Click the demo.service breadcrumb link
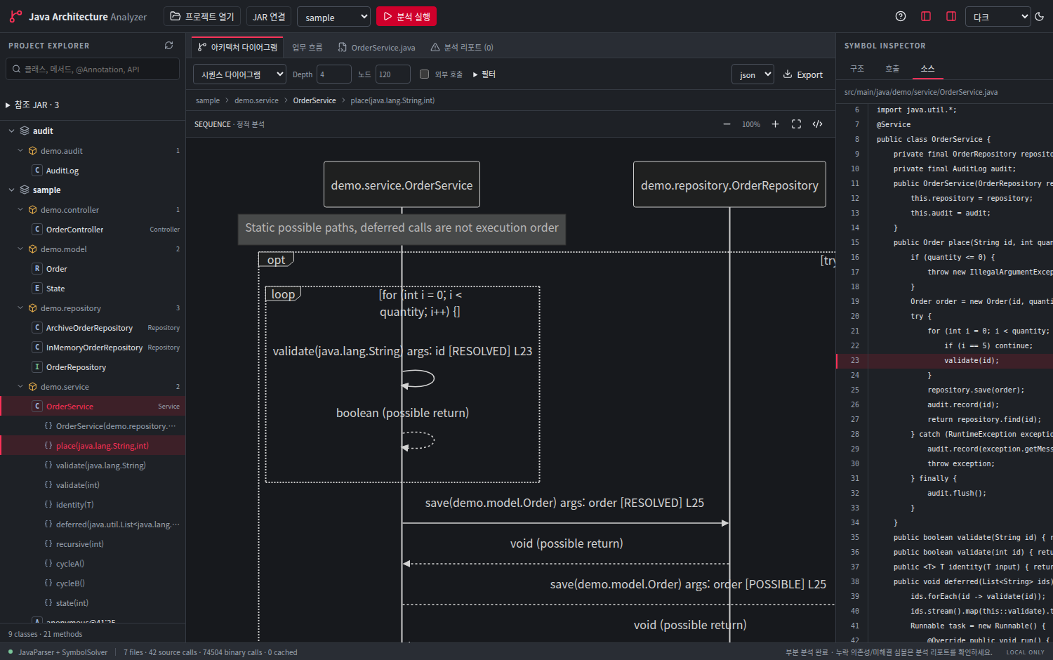 (256, 100)
